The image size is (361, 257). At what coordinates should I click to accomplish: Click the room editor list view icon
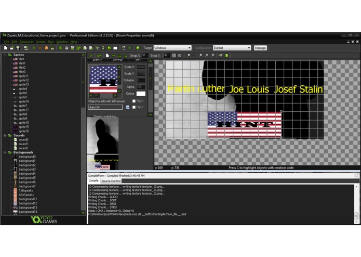221,56
